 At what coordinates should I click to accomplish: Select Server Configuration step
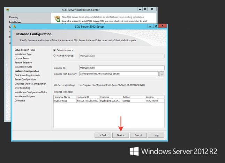pyautogui.click(x=25, y=79)
